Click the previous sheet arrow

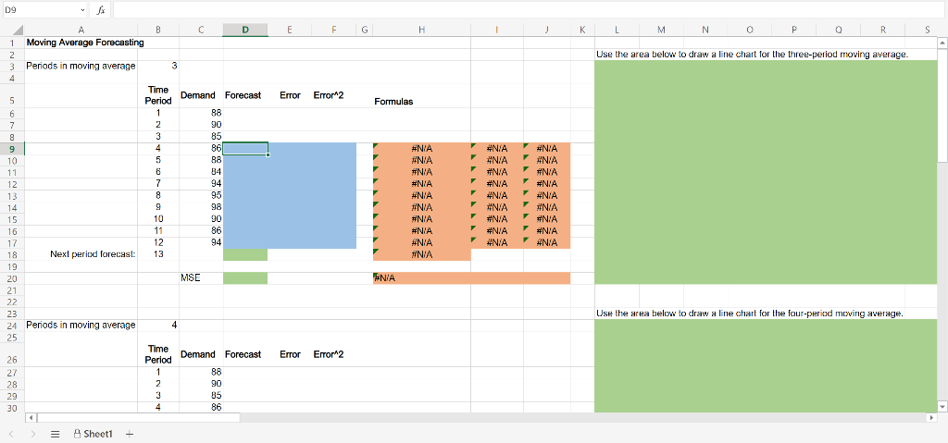[11, 434]
